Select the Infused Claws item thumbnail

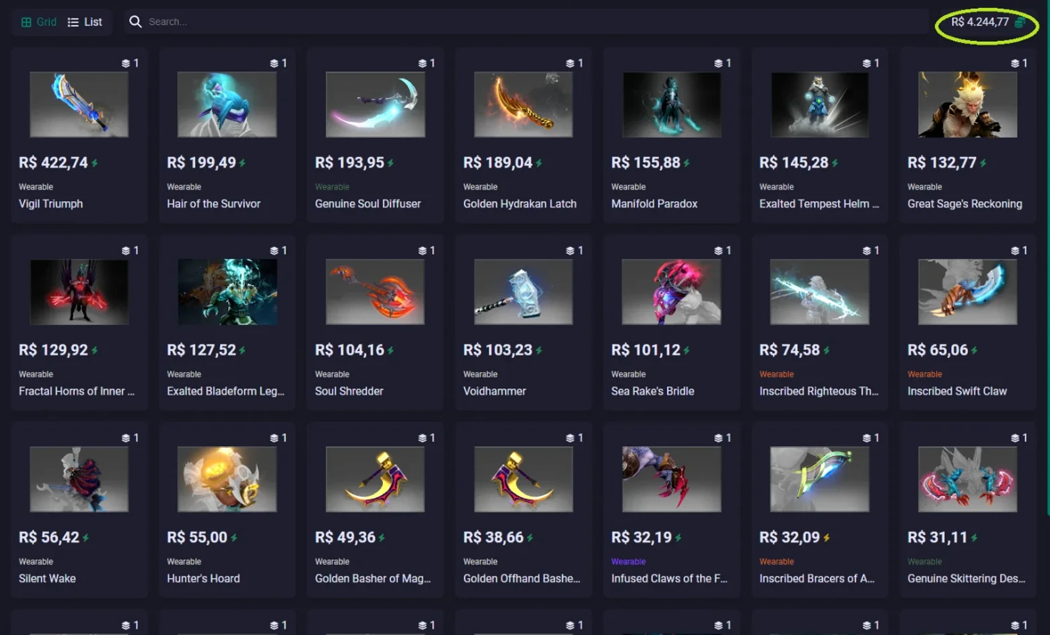[x=672, y=480]
